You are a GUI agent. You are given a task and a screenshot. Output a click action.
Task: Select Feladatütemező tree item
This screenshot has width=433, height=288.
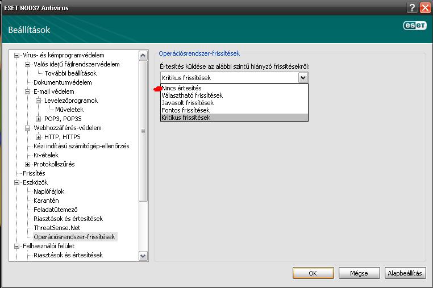[56, 210]
